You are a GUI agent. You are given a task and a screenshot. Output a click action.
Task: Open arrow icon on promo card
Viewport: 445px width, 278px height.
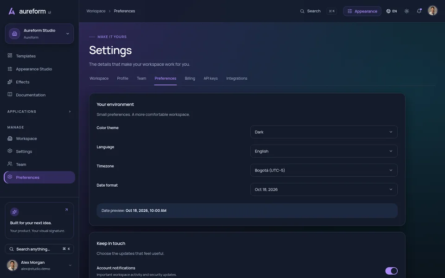66,210
